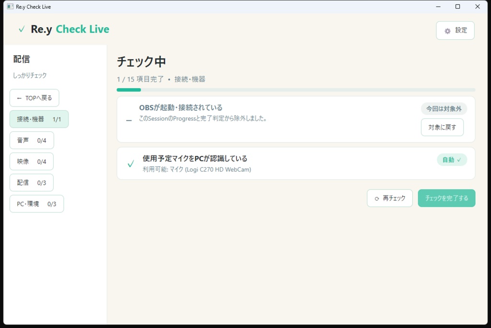Click the Re.y Check Live header title

[70, 29]
